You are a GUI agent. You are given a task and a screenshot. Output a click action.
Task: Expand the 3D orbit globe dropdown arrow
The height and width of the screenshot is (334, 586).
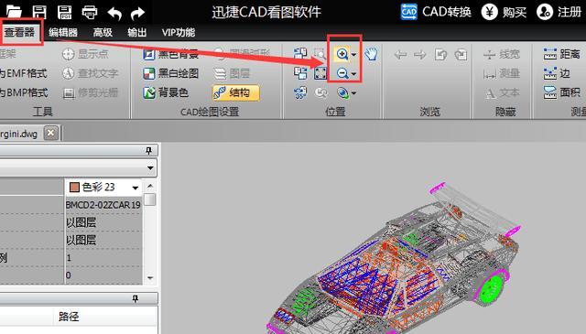coord(354,93)
